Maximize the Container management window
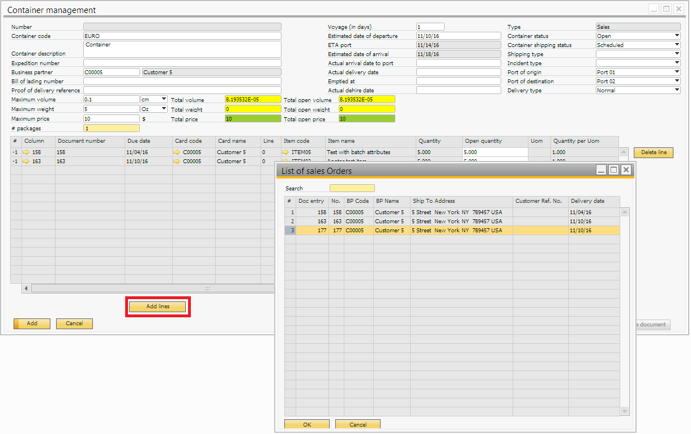 click(666, 9)
